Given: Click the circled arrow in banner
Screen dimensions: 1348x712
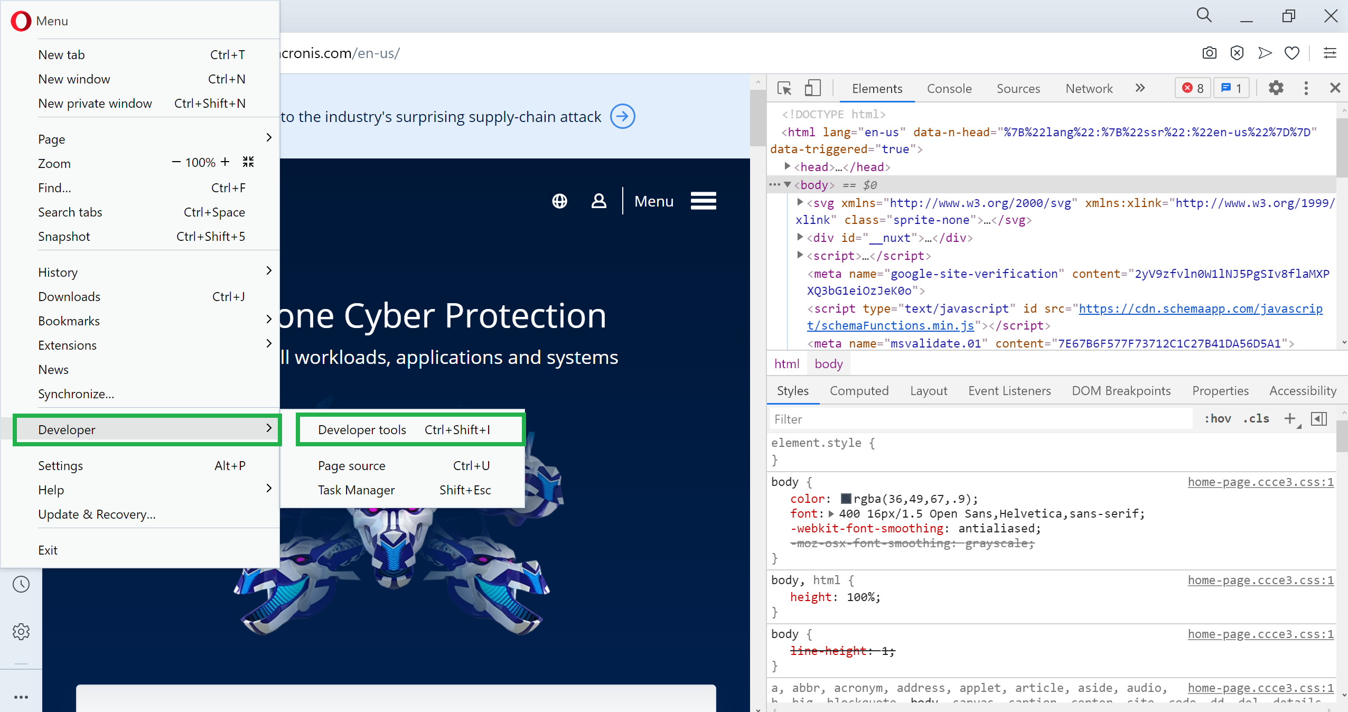Looking at the screenshot, I should (622, 116).
